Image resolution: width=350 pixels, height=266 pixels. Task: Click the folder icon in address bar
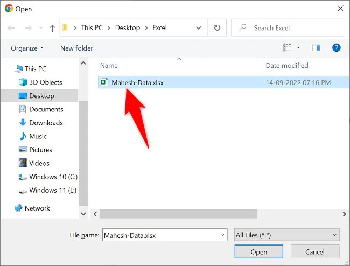pyautogui.click(x=65, y=27)
